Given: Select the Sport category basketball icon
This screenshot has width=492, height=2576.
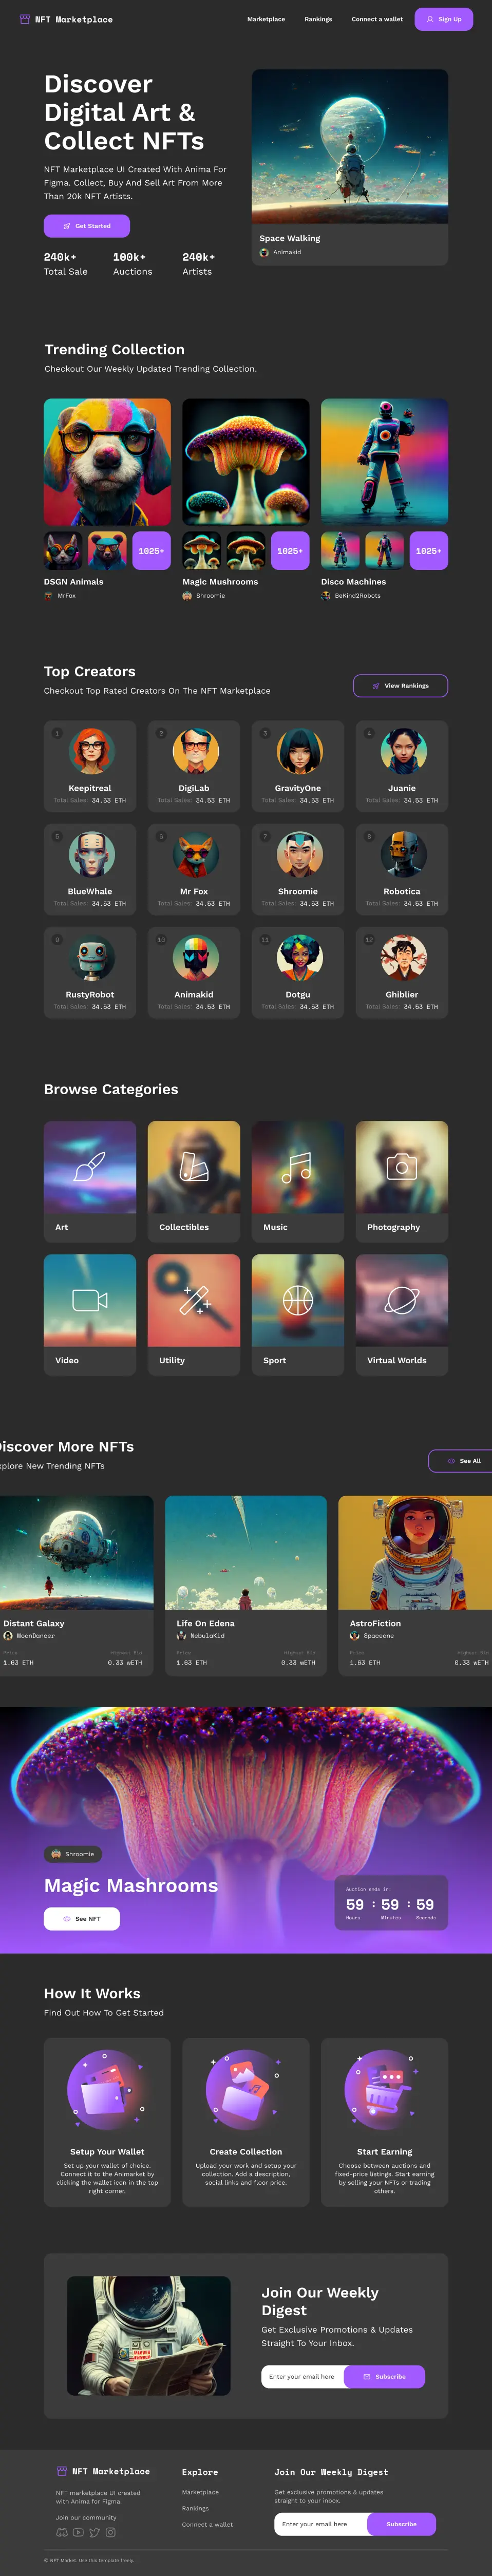Looking at the screenshot, I should (x=298, y=1299).
